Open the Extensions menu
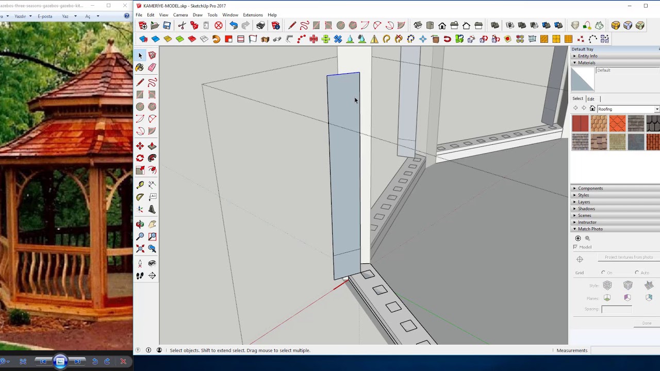The width and height of the screenshot is (660, 371). pos(253,15)
